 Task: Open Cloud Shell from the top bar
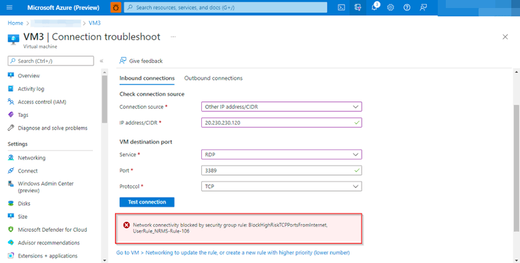pos(342,7)
